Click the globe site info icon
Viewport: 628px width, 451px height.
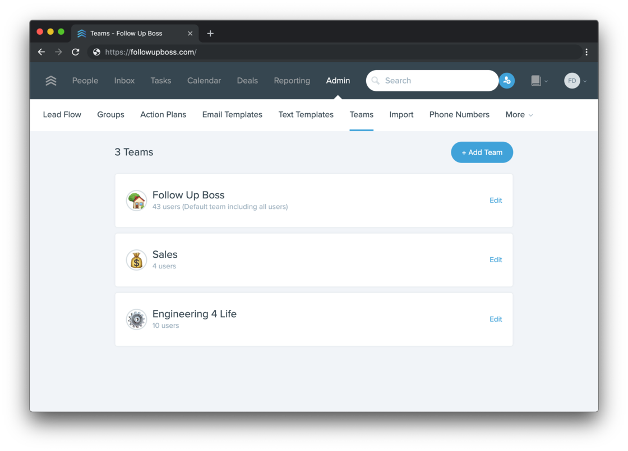click(96, 52)
